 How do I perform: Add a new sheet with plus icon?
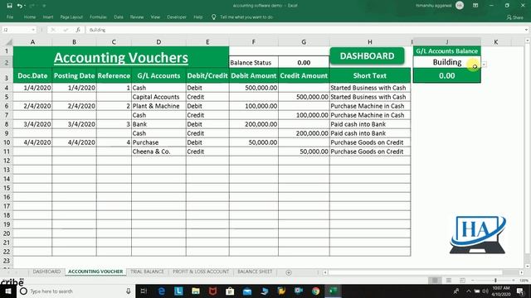point(289,272)
